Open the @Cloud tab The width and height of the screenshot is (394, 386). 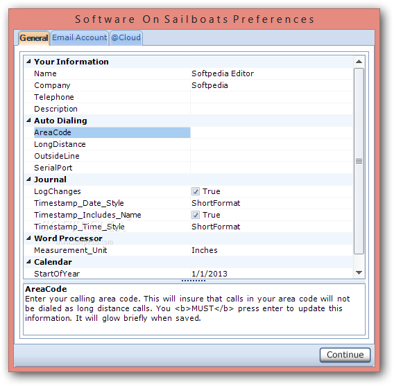pyautogui.click(x=126, y=38)
